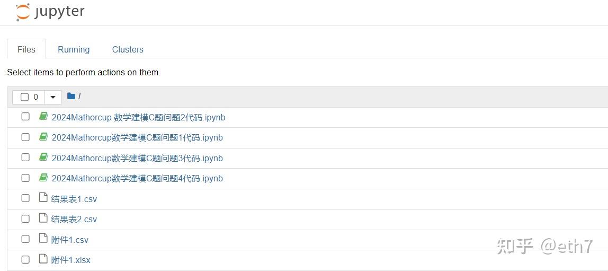Viewport: 608px width, 271px height.
Task: Click the root folder icon in breadcrumb
Action: coord(71,97)
